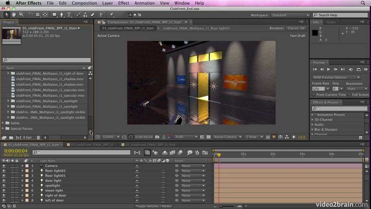This screenshot has height=209, width=371.
Task: Toggle transparency grid in viewer
Action: point(208,137)
